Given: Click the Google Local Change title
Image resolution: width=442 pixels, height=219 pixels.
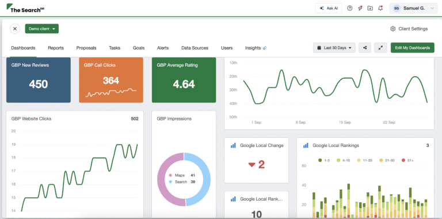Looking at the screenshot, I should (x=262, y=146).
